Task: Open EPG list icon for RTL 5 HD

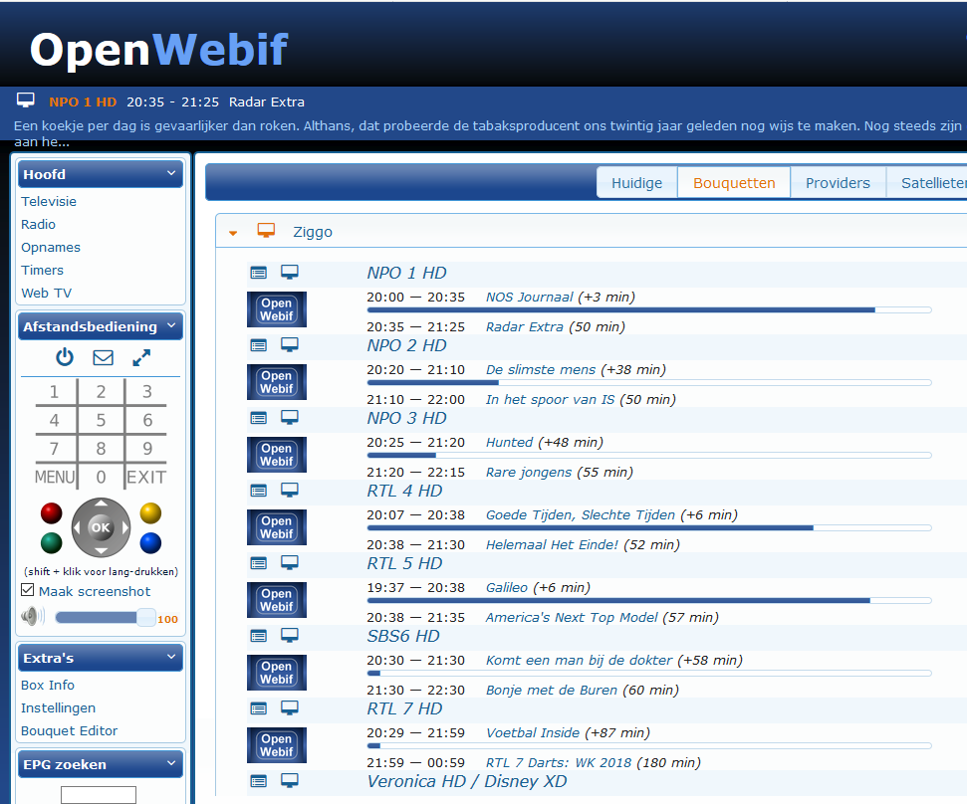Action: 258,563
